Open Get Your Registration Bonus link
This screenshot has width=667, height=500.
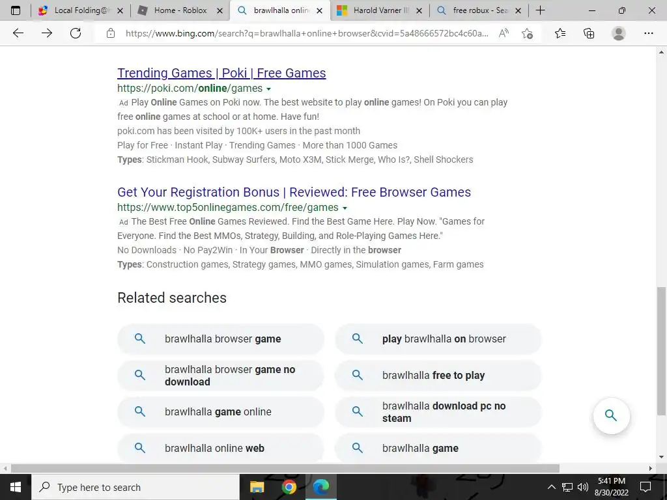[x=294, y=192]
